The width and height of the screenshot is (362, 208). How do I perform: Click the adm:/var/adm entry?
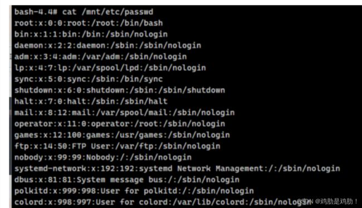(x=100, y=57)
